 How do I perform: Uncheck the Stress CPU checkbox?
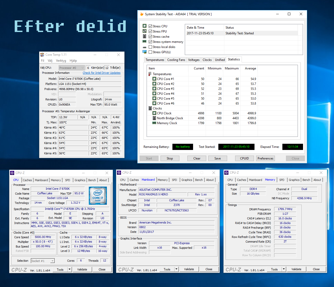click(150, 26)
